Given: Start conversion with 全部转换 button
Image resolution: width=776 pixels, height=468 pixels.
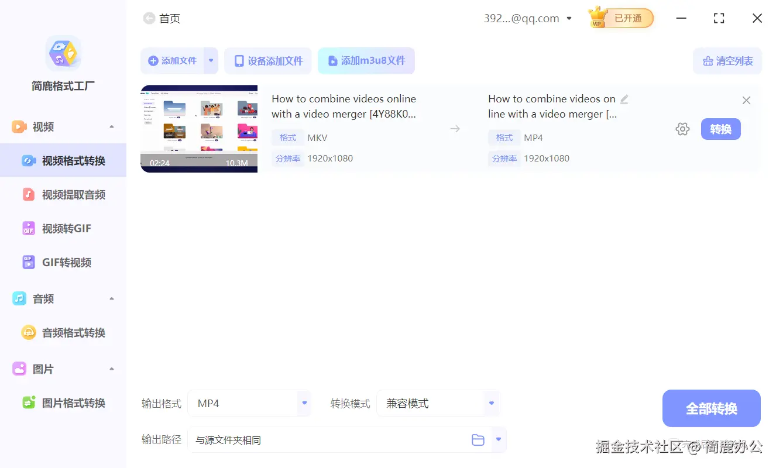Looking at the screenshot, I should (711, 408).
